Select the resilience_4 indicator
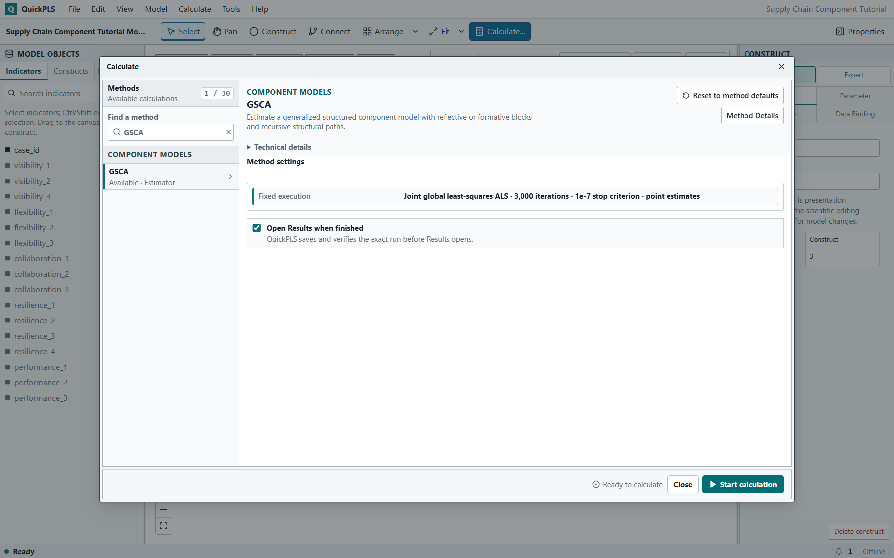Screen dimensions: 894x558 [x=35, y=352]
